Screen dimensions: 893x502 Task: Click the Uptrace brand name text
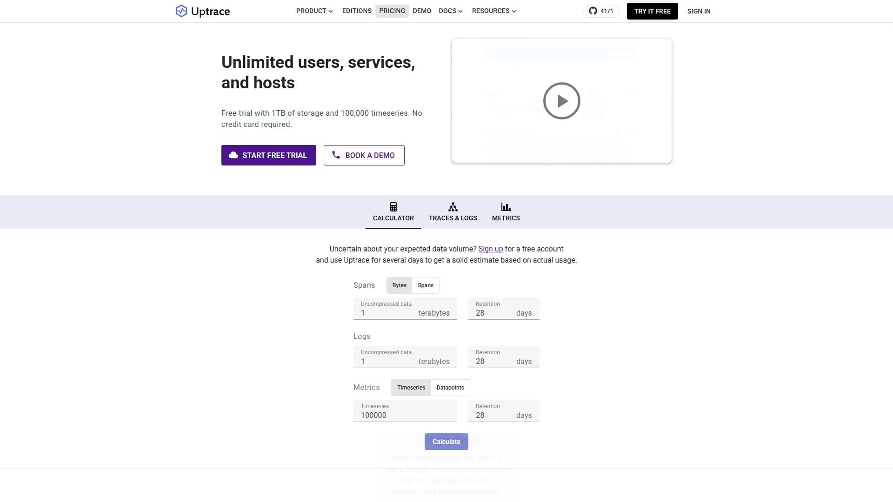click(x=210, y=12)
